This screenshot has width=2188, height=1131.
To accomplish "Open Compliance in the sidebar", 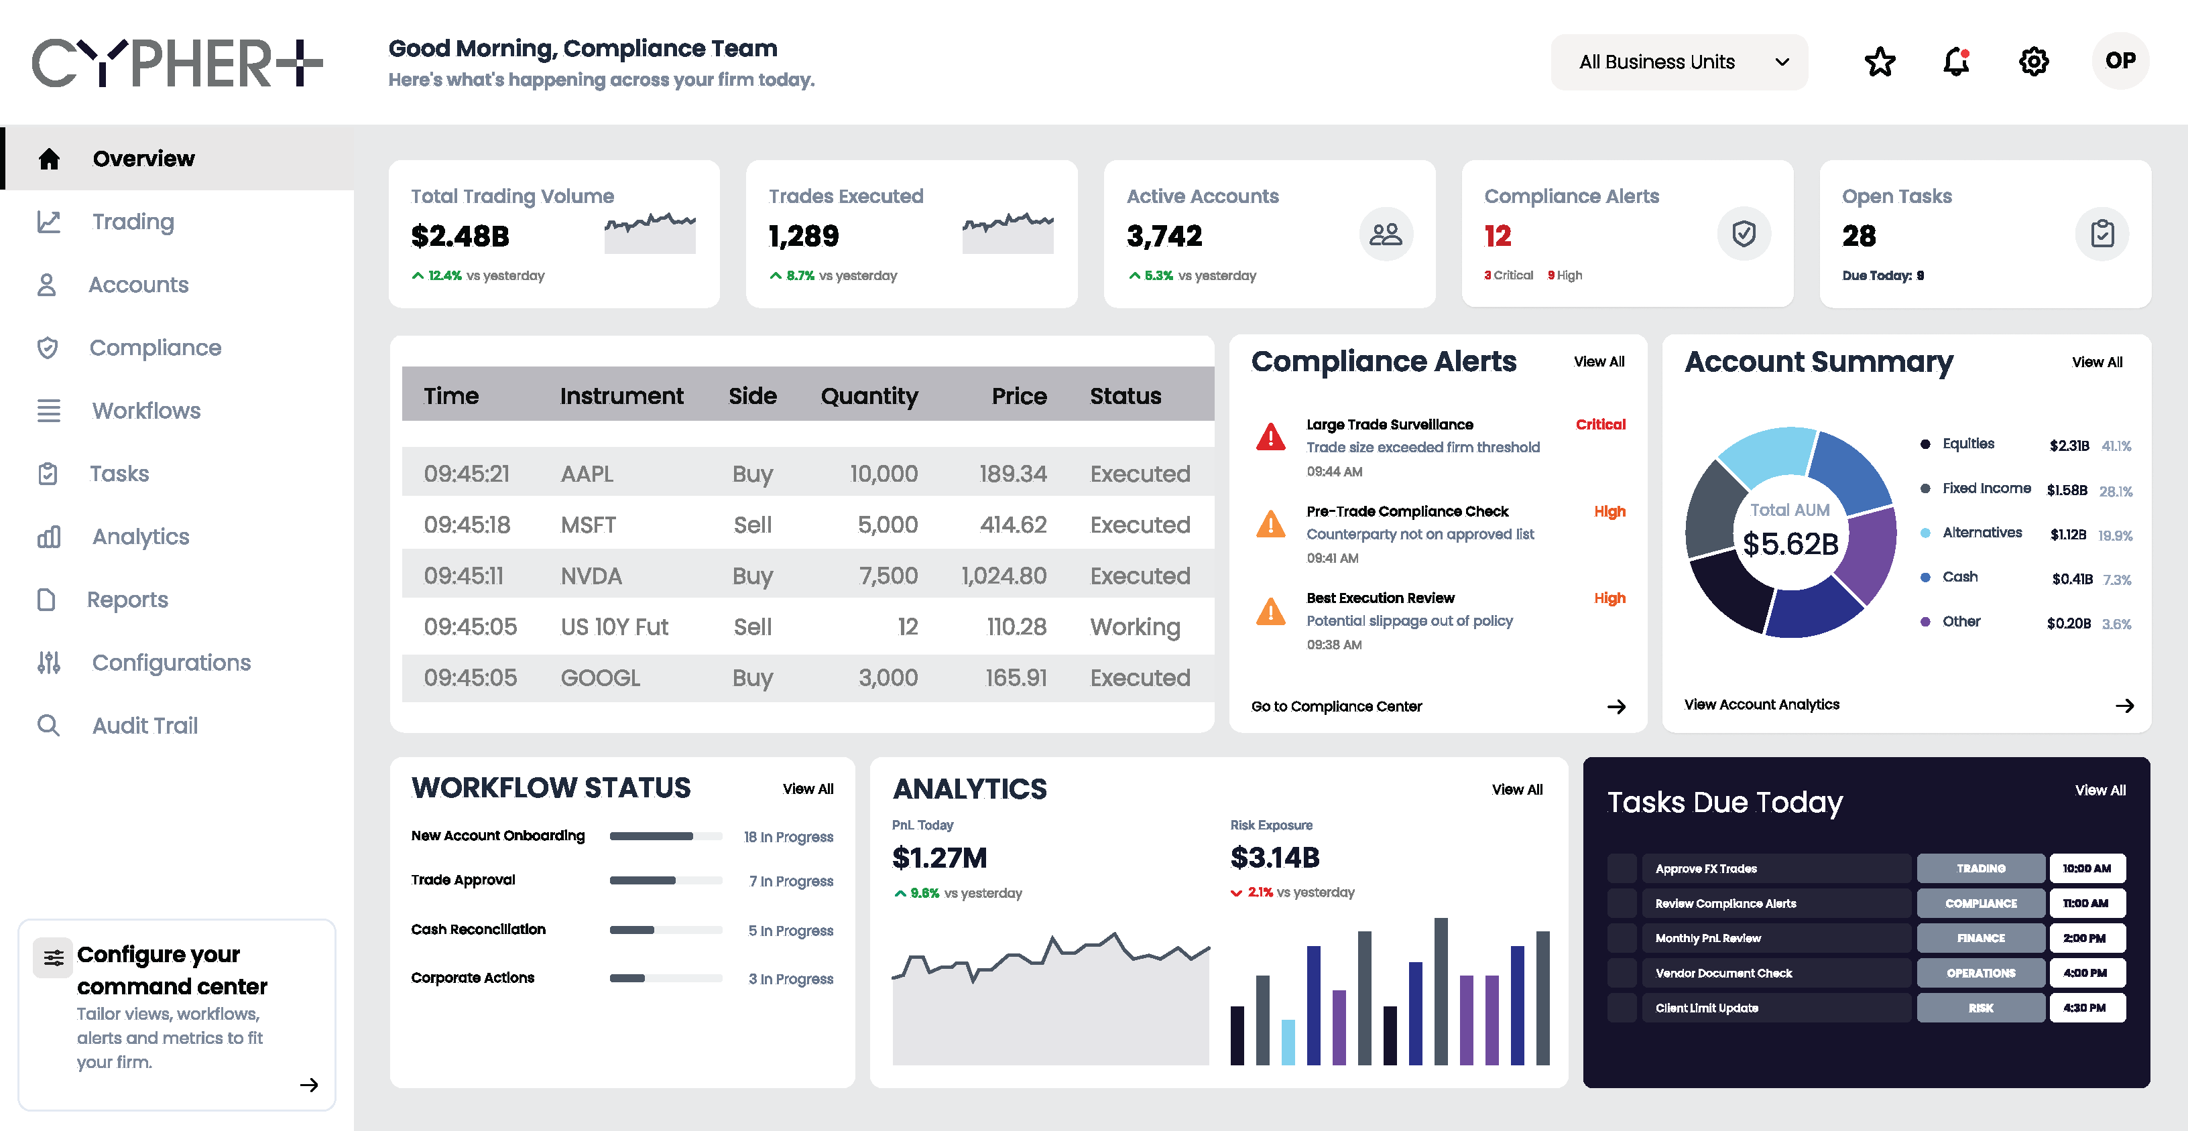I will point(178,347).
